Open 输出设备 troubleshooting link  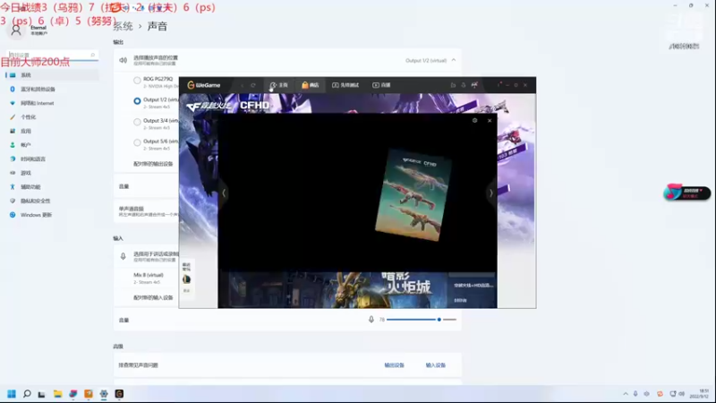394,365
